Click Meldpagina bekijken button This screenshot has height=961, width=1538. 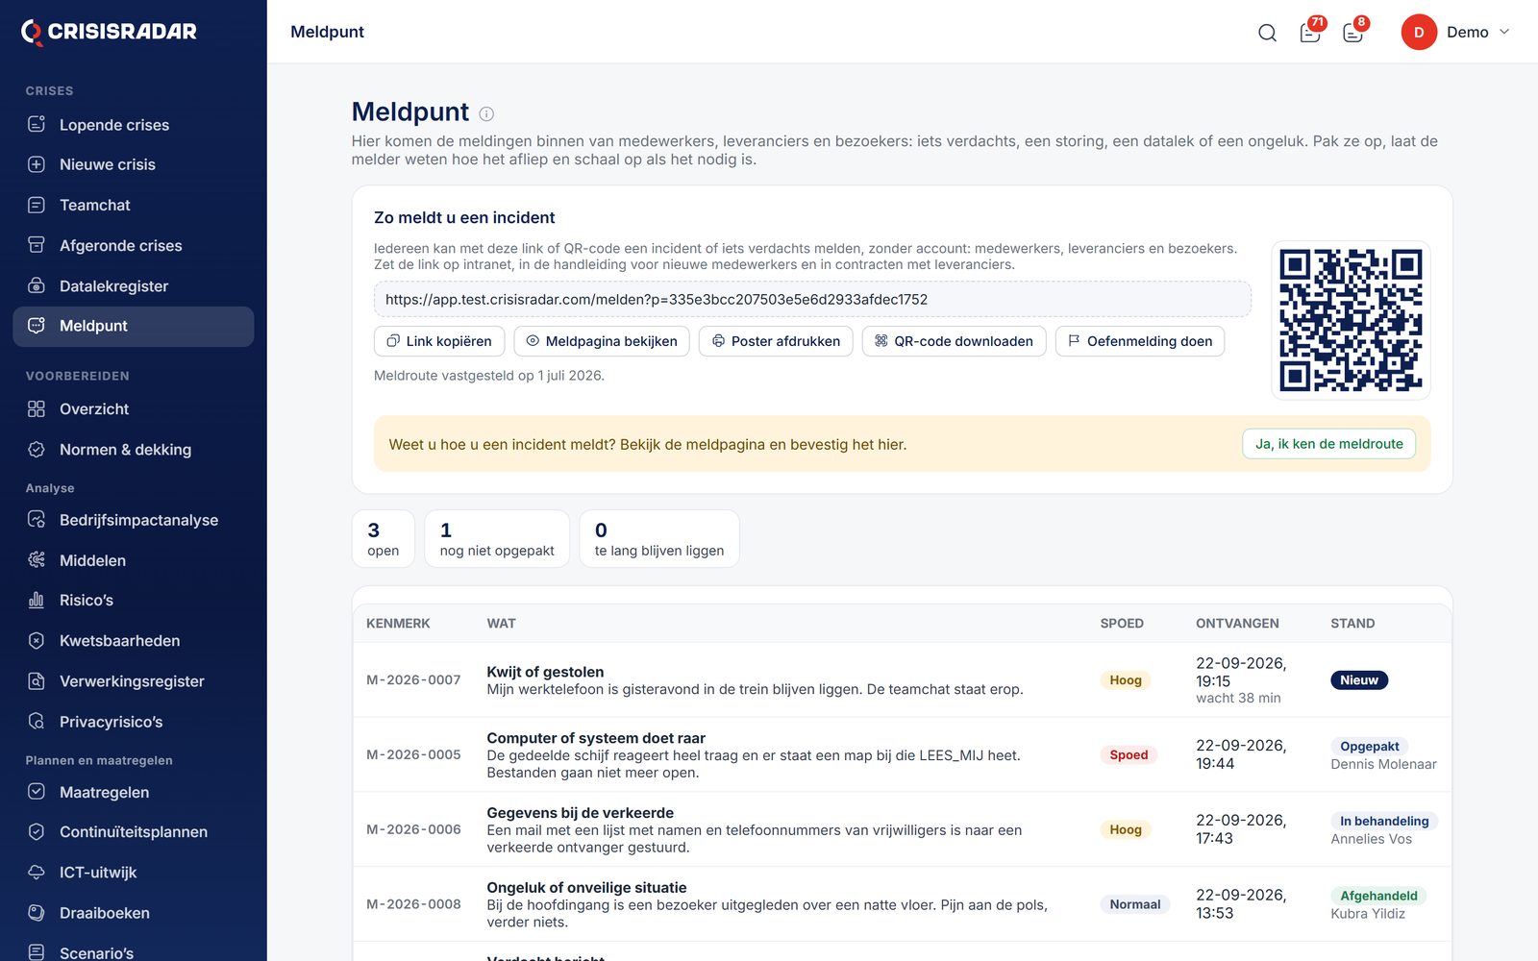(x=602, y=341)
